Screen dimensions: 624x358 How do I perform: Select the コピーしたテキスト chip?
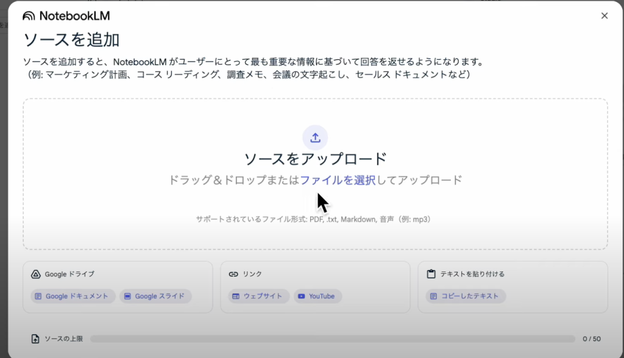[x=466, y=296]
